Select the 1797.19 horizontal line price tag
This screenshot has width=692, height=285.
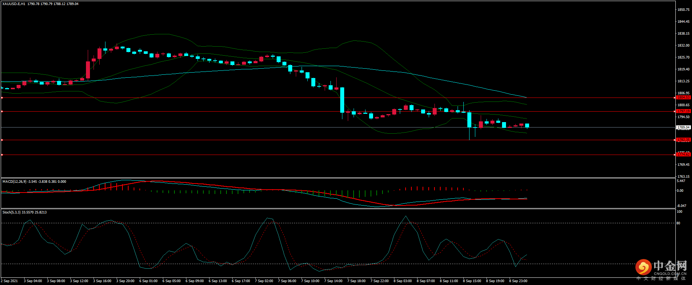[x=683, y=111]
